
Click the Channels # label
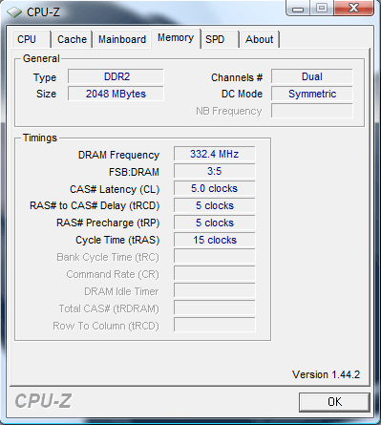click(237, 77)
